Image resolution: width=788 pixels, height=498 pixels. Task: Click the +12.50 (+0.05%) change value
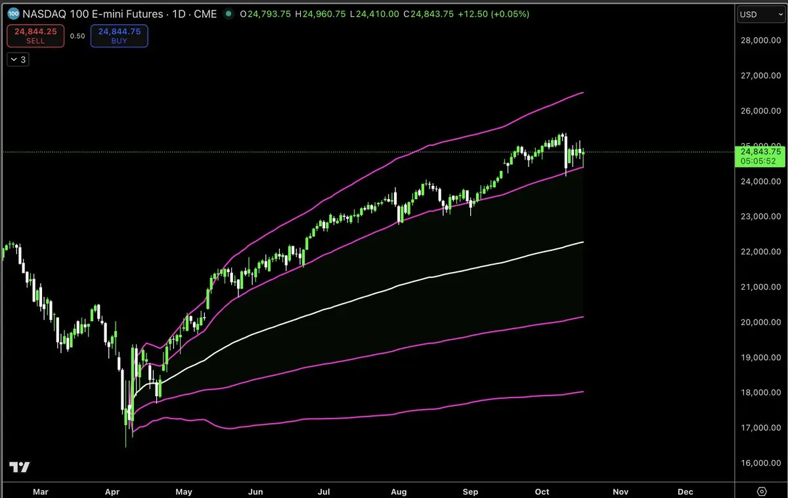coord(492,14)
